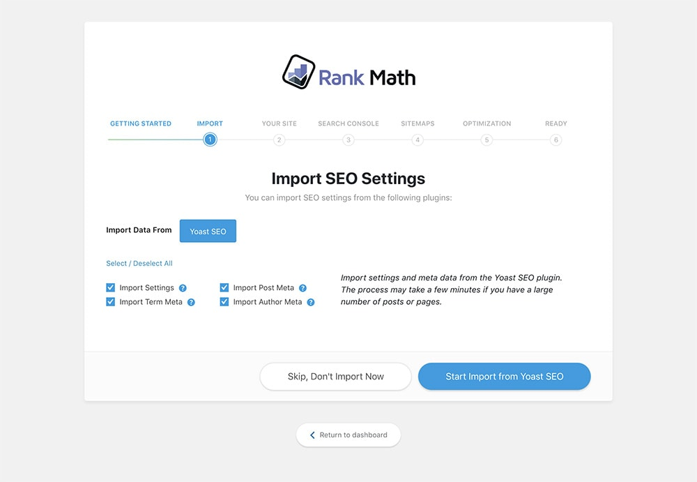Click step circle number 2

tap(279, 140)
